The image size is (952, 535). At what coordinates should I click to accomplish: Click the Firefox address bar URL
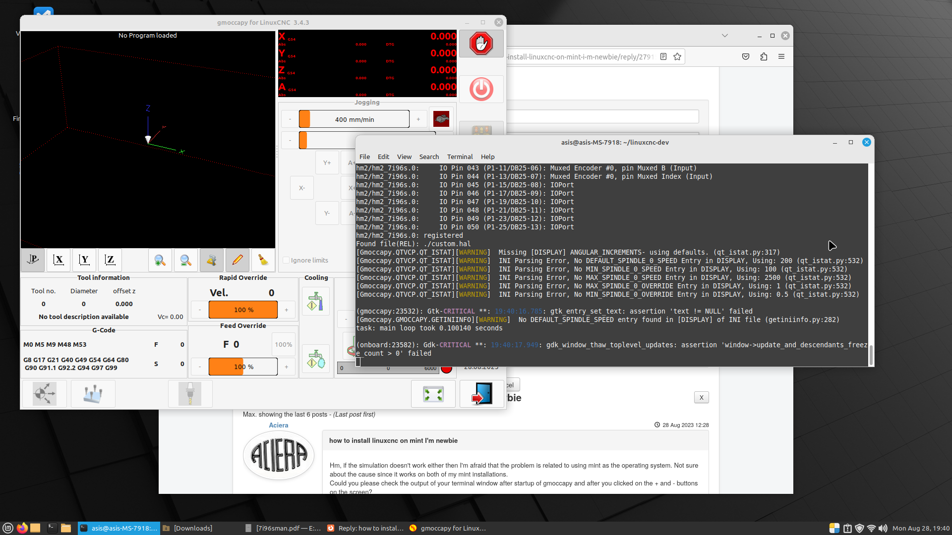(x=580, y=56)
